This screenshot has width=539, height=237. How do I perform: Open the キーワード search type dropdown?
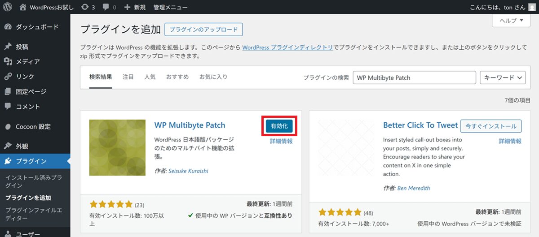pos(503,78)
